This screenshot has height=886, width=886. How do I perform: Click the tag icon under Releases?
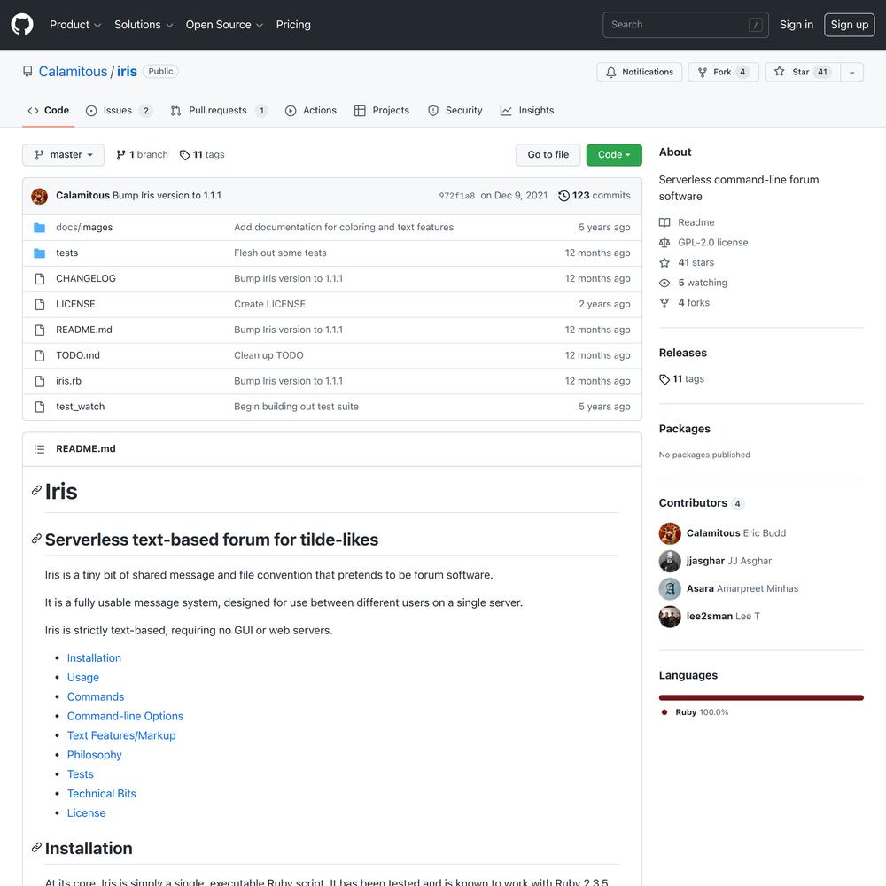tap(664, 379)
